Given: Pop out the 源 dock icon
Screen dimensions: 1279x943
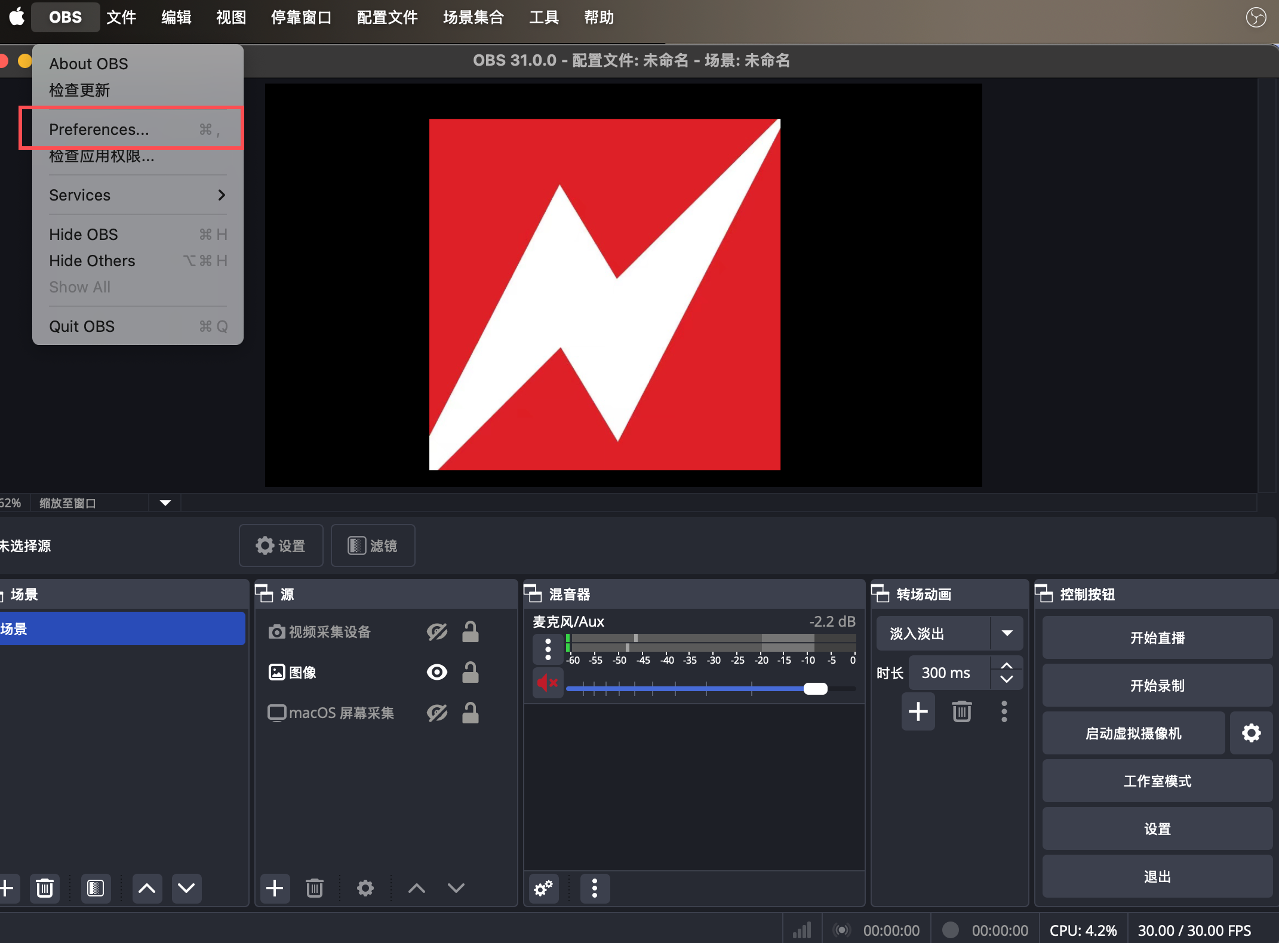Looking at the screenshot, I should (264, 594).
